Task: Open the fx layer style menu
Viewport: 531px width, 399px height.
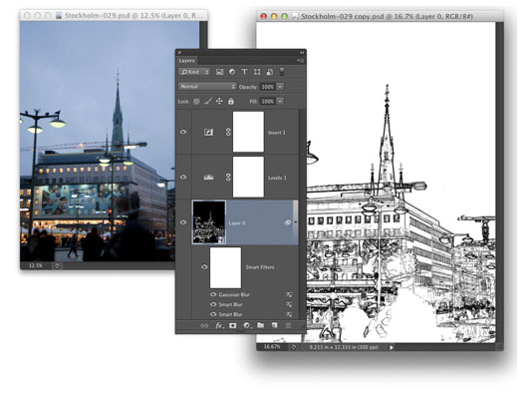Action: click(219, 325)
